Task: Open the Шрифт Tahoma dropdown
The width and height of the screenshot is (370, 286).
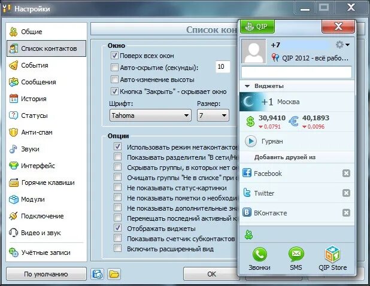Action: 150,115
